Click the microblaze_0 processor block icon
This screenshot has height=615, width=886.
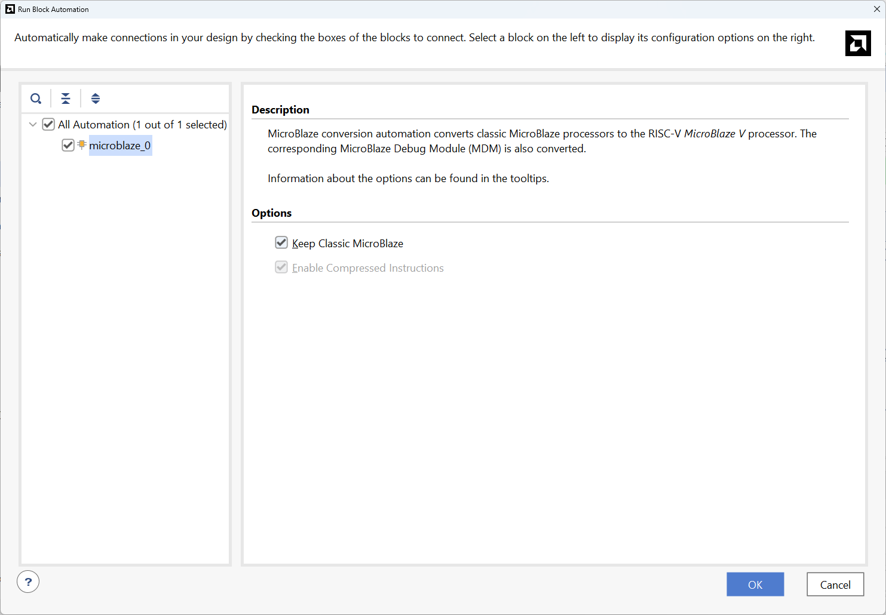point(82,144)
